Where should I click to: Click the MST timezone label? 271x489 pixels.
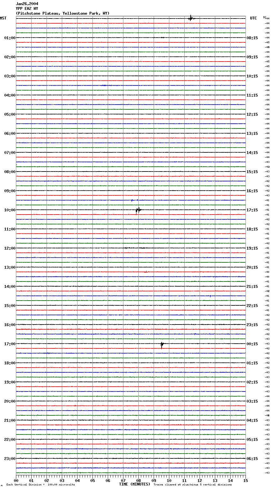click(x=3, y=18)
